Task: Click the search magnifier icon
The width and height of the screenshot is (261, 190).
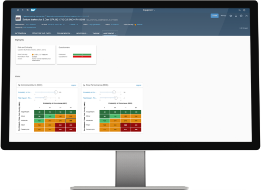Action: (x=240, y=10)
